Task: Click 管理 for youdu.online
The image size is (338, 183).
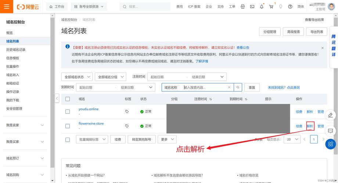Action: tap(320, 112)
